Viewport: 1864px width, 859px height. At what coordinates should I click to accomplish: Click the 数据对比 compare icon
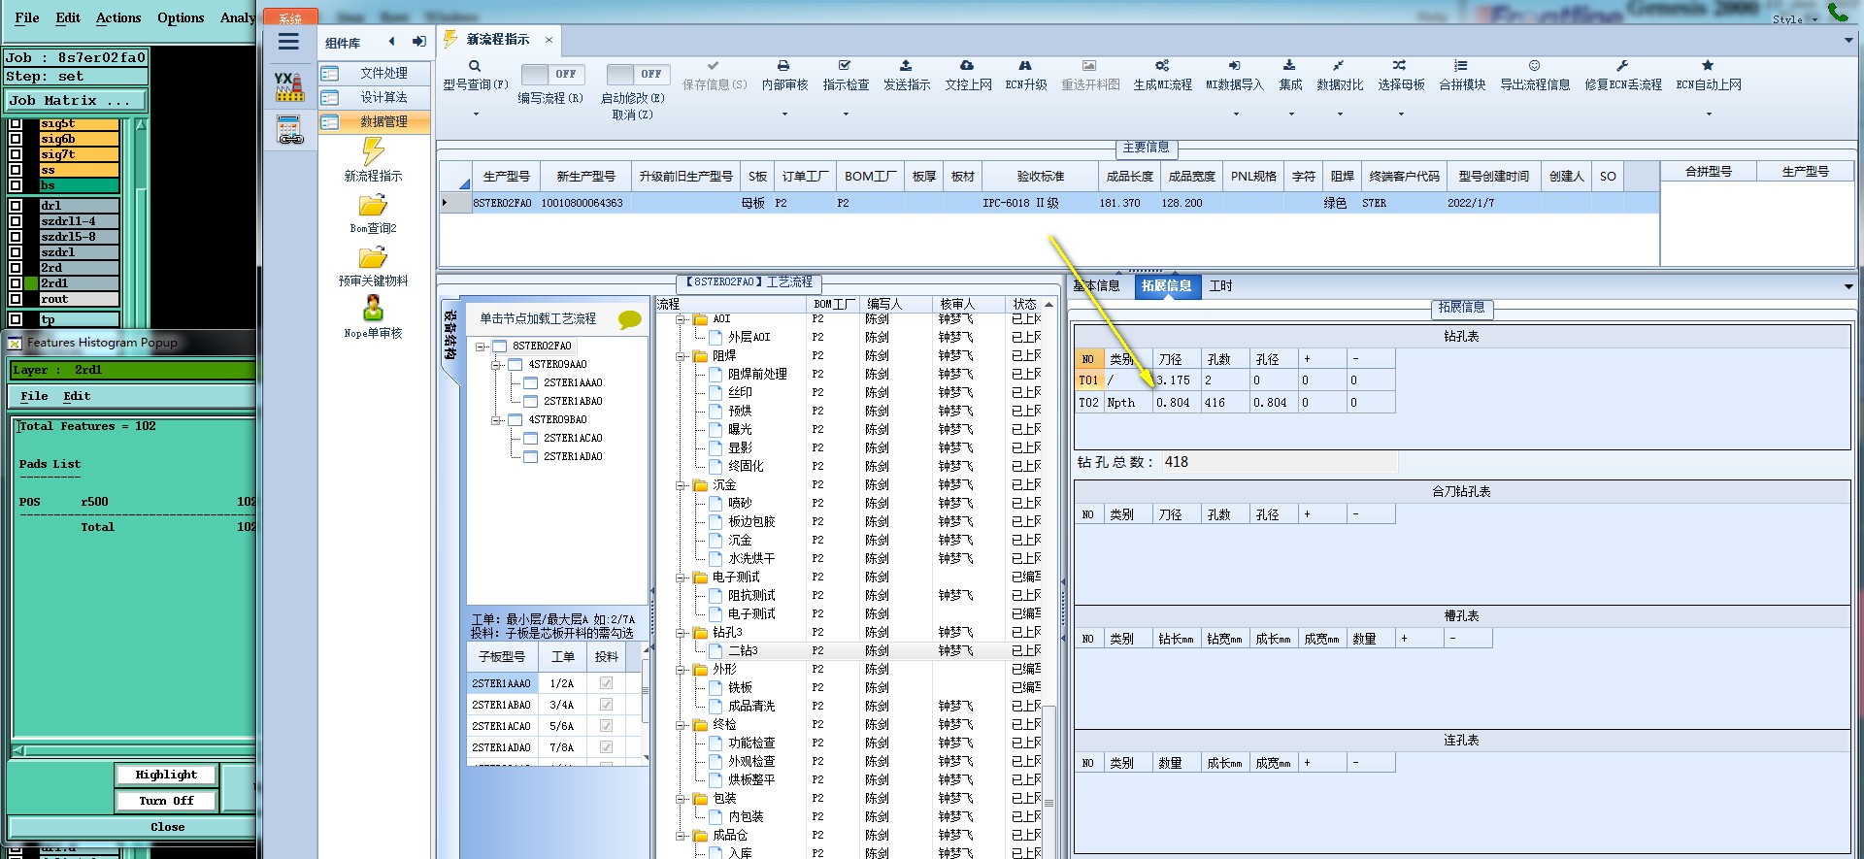click(1338, 66)
